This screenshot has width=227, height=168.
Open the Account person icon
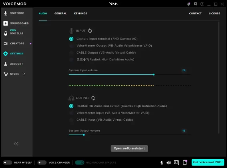pos(6,64)
